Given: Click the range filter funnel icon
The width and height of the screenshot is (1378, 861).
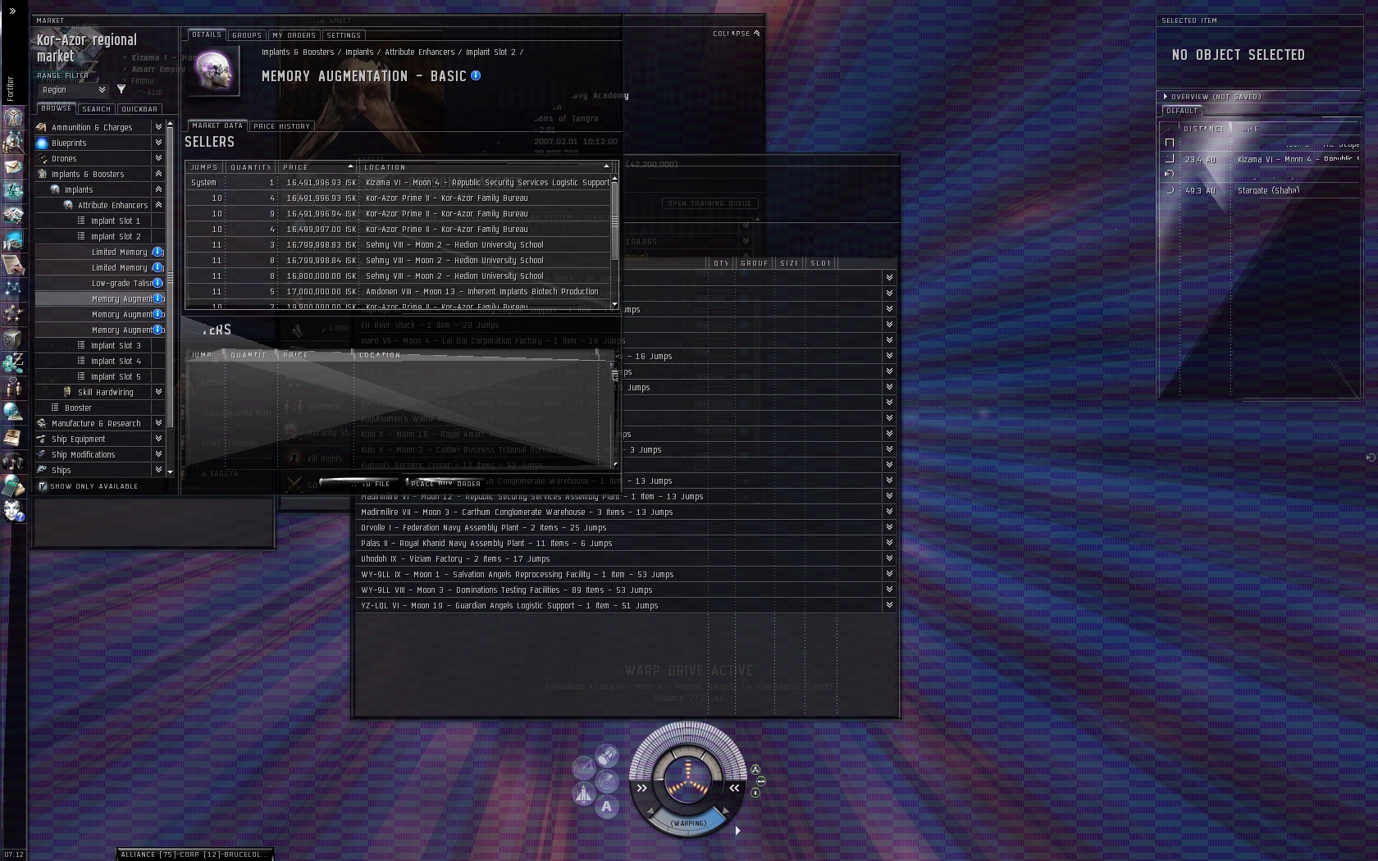Looking at the screenshot, I should (x=121, y=89).
